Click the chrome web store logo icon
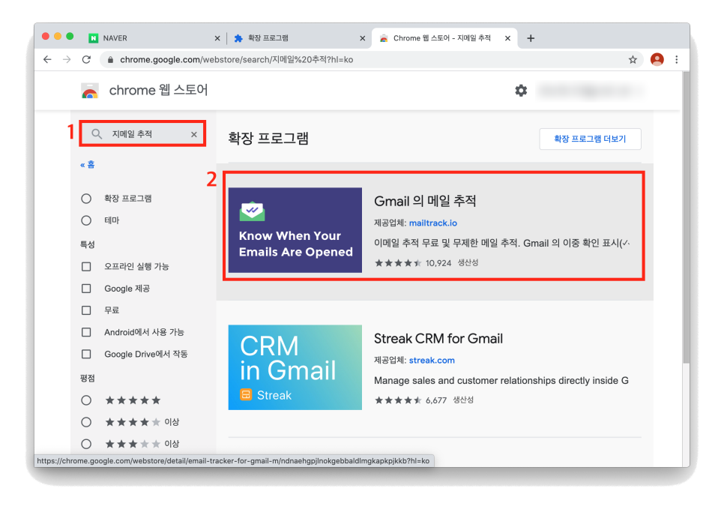The height and width of the screenshot is (512, 724). coord(90,91)
